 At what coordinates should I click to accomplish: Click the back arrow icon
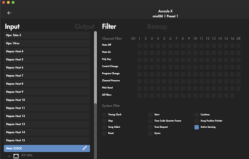click(x=9, y=13)
